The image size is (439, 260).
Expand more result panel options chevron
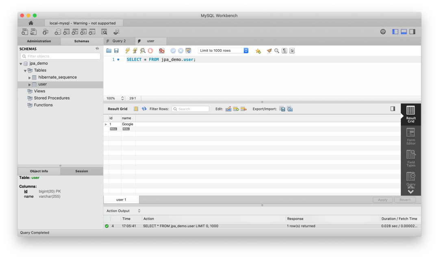tap(411, 192)
